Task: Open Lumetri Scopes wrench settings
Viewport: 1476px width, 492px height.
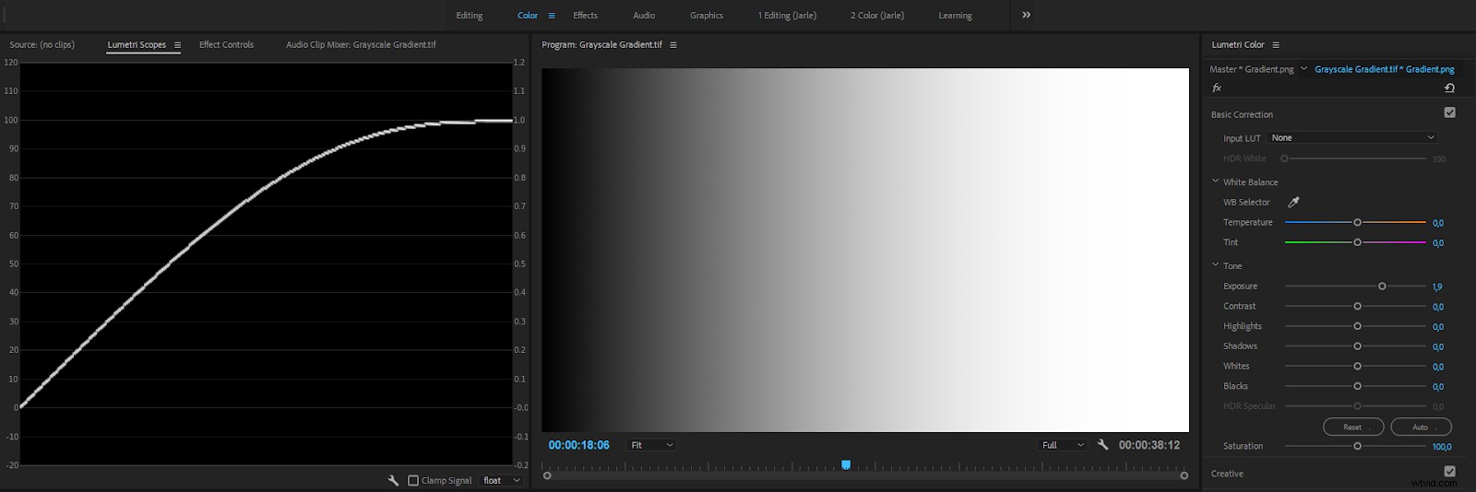Action: click(x=393, y=481)
